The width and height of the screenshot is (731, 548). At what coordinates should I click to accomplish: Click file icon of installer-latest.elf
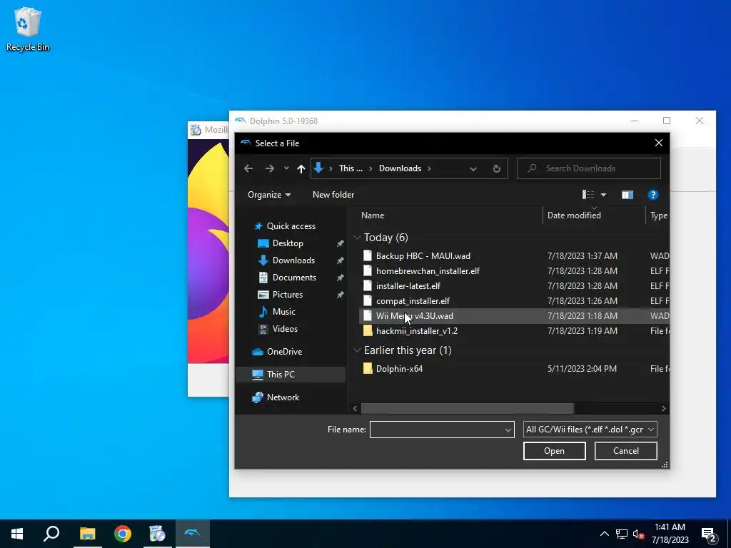(x=368, y=285)
